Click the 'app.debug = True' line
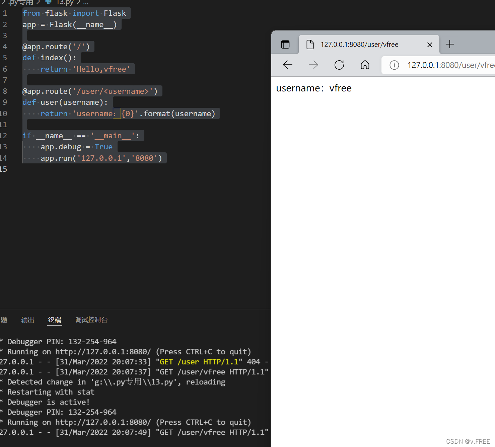 [x=77, y=147]
